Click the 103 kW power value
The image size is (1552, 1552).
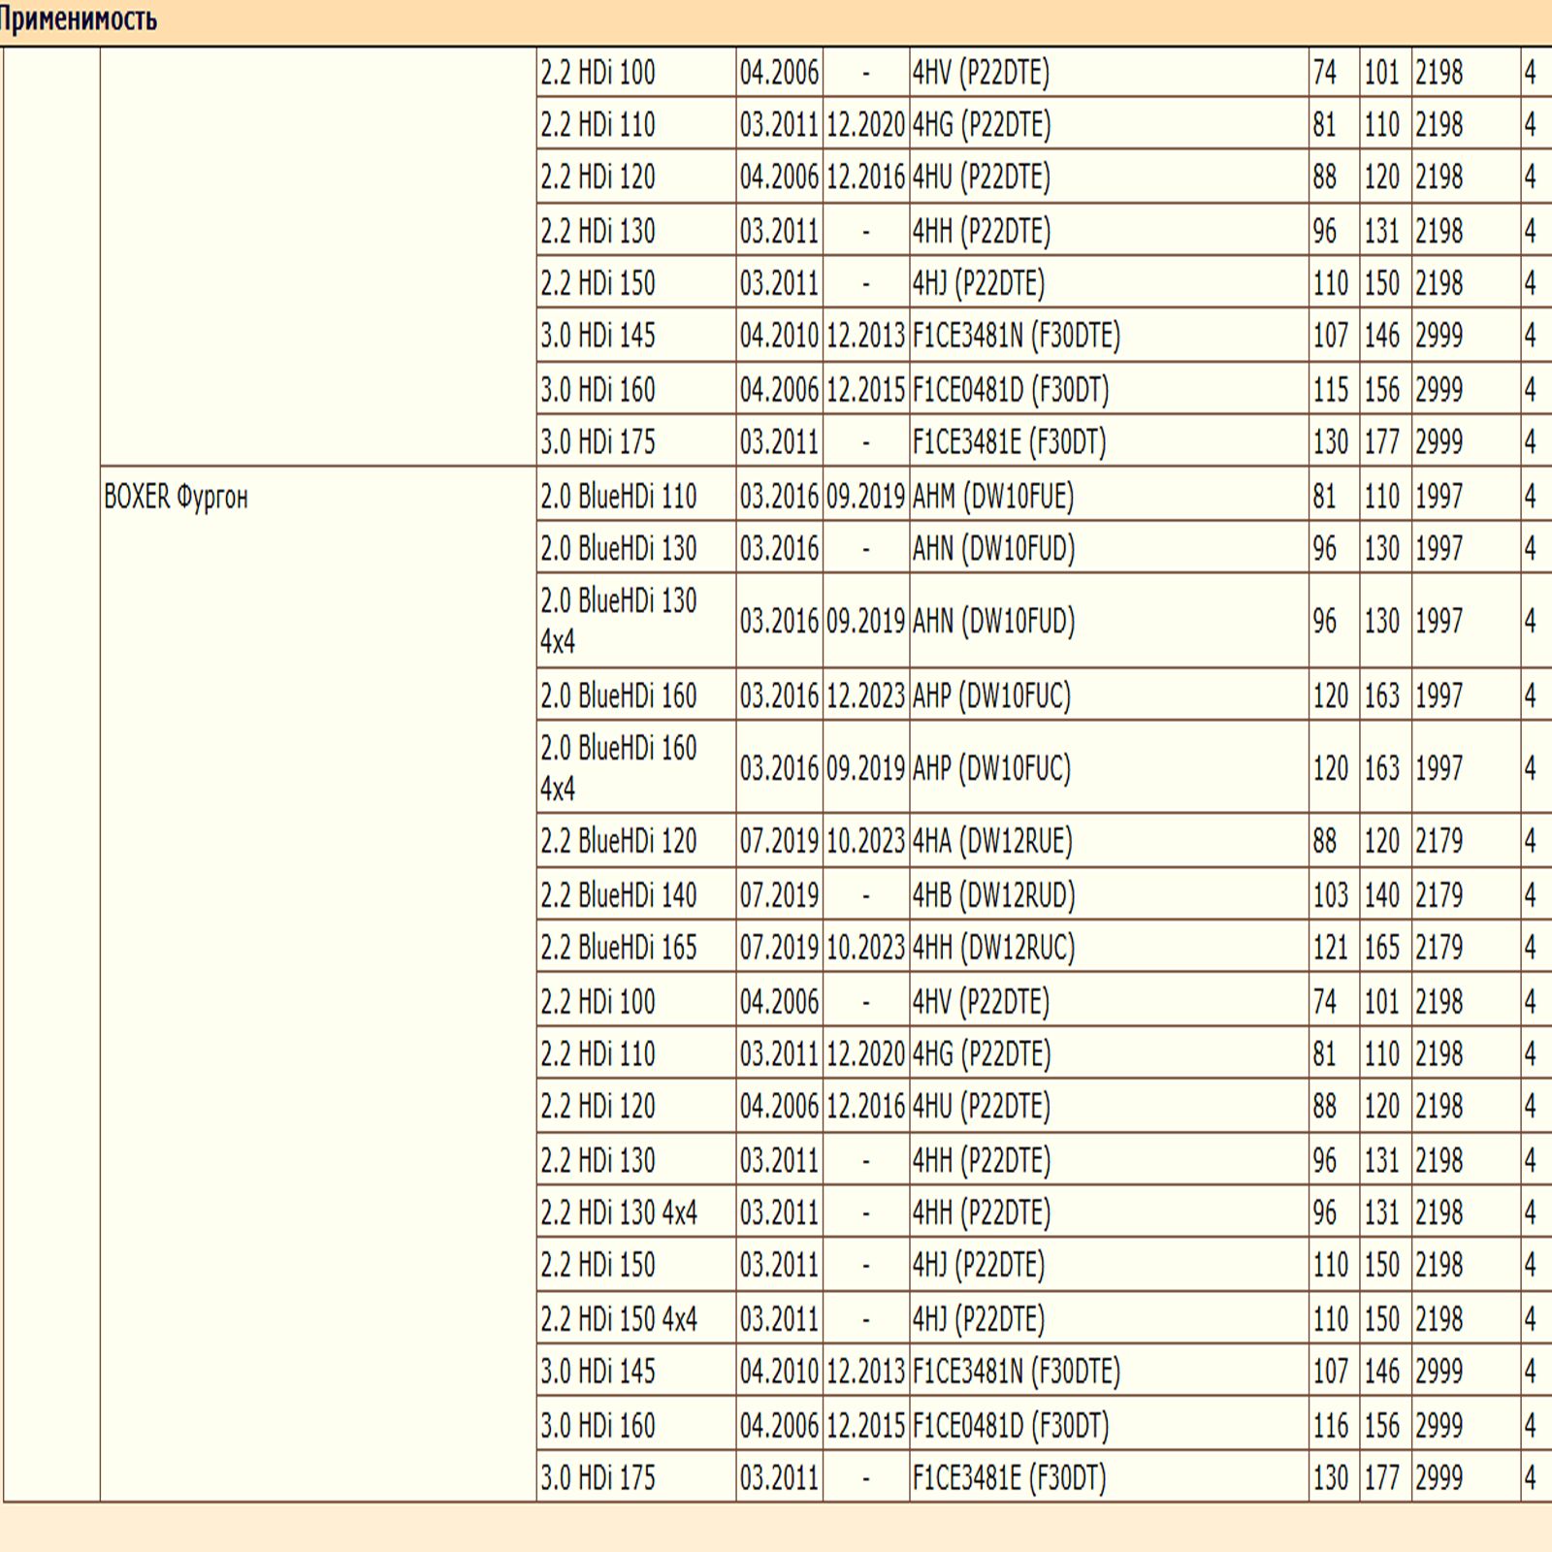point(1331,895)
